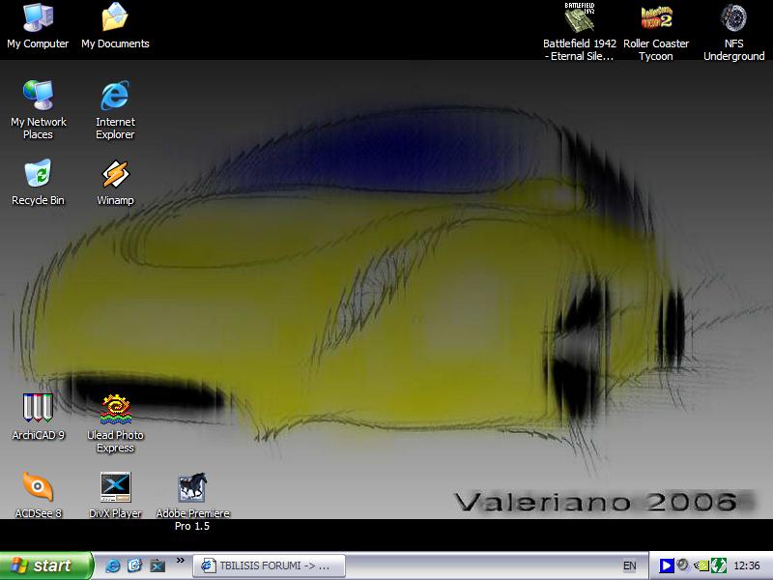Click the Internet Explorer Quick Launch icon
773x580 pixels.
click(113, 565)
